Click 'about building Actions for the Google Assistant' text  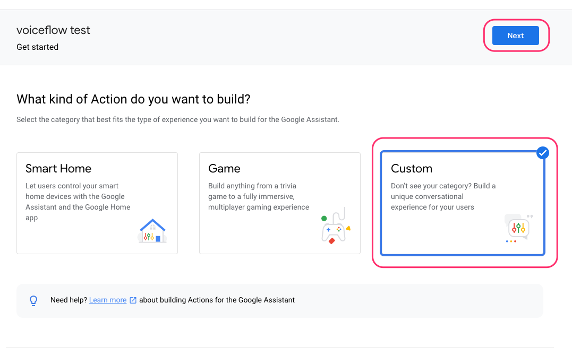pos(217,300)
